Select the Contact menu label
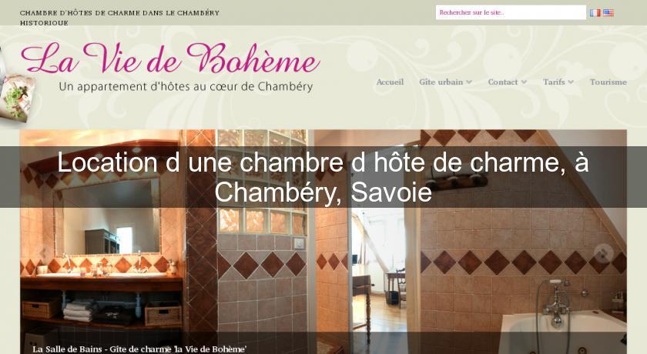Image resolution: width=647 pixels, height=354 pixels. (x=502, y=82)
